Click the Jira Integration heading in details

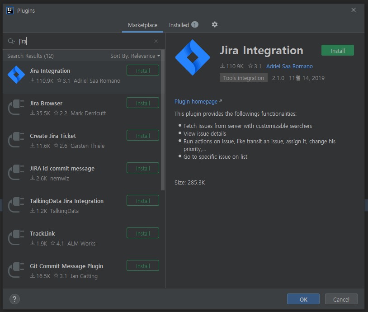(x=261, y=51)
